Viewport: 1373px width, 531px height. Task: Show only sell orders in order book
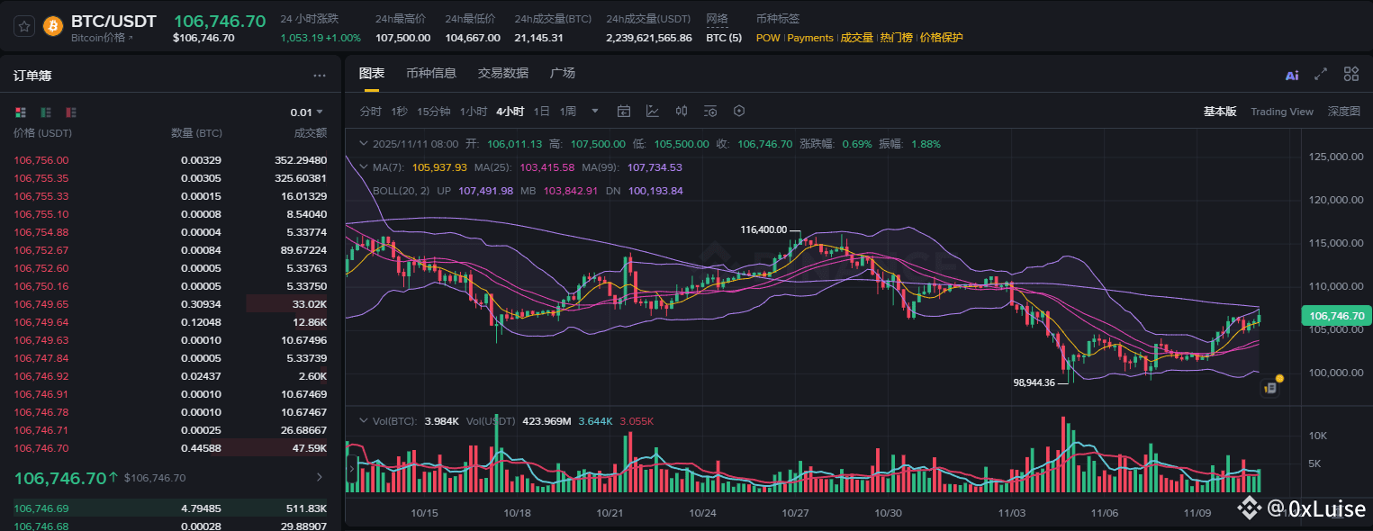pos(71,112)
